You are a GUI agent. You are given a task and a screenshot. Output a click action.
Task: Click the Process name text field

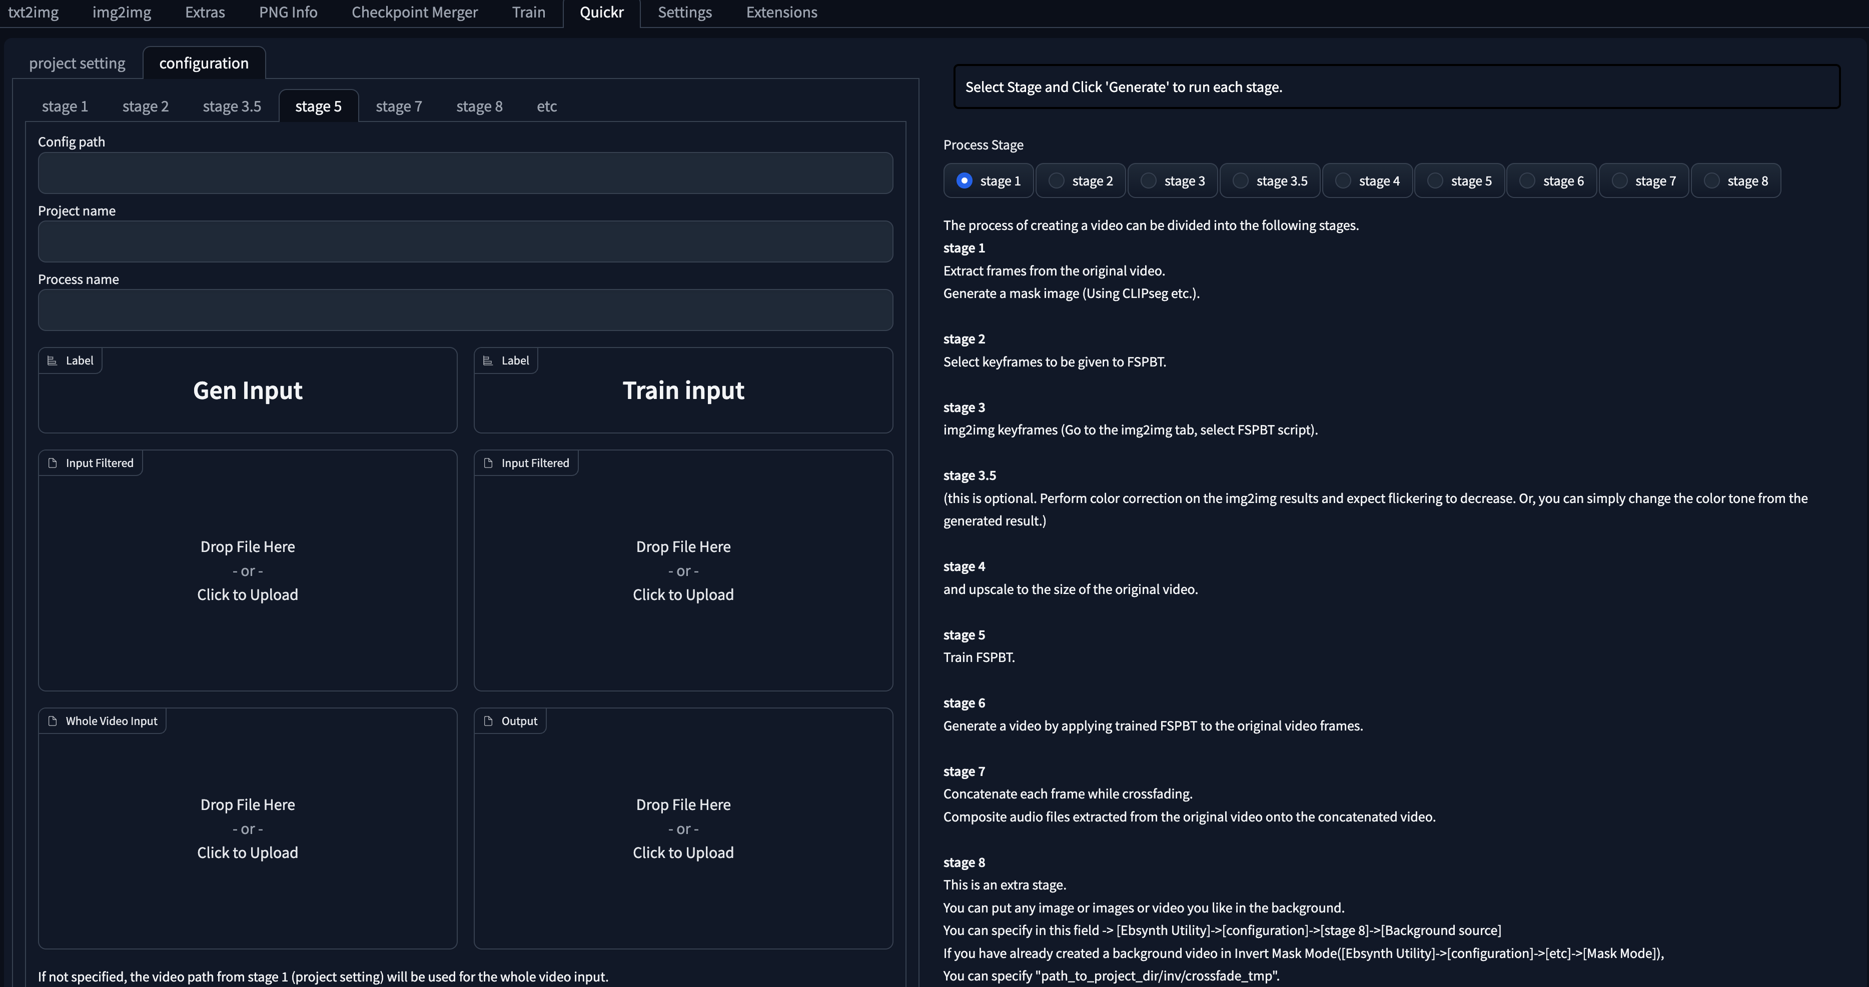pos(465,309)
